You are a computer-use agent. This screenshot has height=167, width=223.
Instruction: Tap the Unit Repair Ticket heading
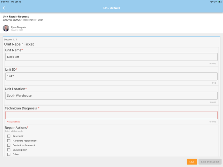pyautogui.click(x=19, y=44)
